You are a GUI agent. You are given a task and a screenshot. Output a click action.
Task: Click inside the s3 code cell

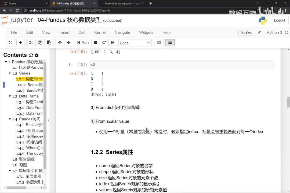click(x=182, y=65)
